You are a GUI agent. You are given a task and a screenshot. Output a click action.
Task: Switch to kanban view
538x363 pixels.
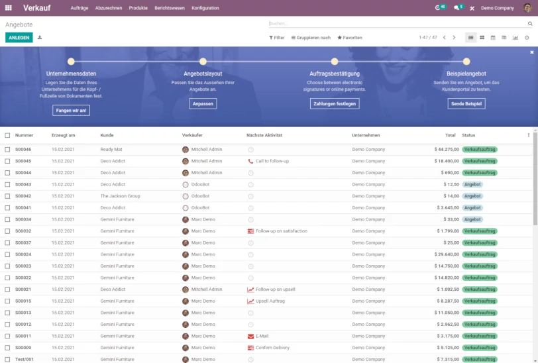482,37
